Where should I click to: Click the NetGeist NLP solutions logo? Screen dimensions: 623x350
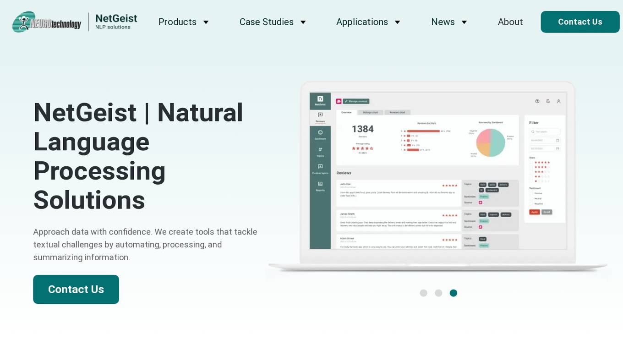pyautogui.click(x=116, y=22)
